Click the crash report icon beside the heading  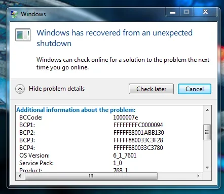(x=23, y=35)
